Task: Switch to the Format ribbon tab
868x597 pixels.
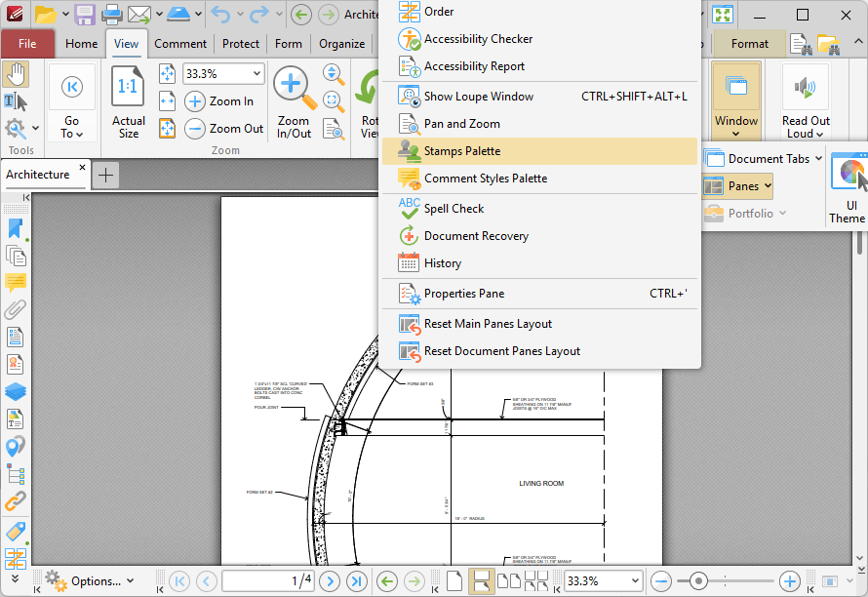Action: tap(750, 44)
